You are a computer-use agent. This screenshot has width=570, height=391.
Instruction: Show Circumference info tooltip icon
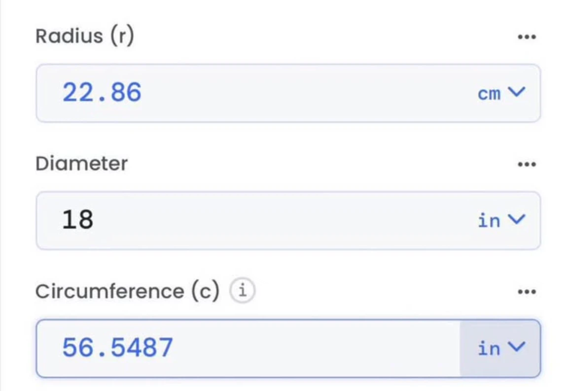coord(243,291)
